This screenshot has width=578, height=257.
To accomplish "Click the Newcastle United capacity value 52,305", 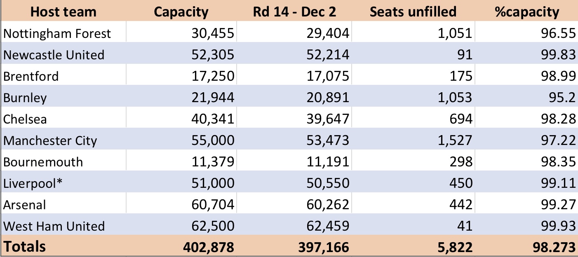I will 181,54.
